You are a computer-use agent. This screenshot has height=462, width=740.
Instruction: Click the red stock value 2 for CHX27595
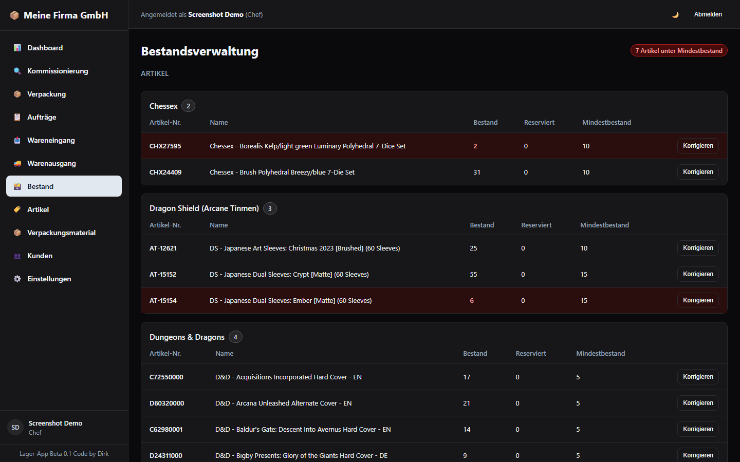[475, 146]
